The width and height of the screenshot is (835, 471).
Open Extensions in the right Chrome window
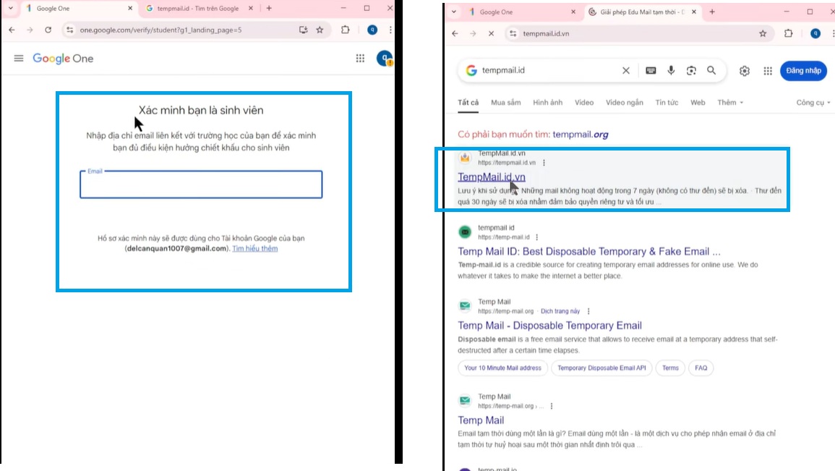(x=788, y=33)
